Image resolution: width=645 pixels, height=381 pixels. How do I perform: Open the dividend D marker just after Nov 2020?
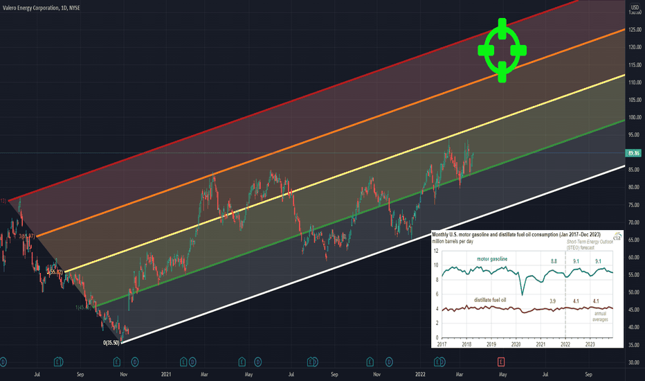(134, 362)
